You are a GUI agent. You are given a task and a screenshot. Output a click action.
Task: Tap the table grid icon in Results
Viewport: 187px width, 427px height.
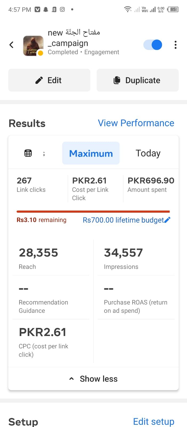click(28, 153)
